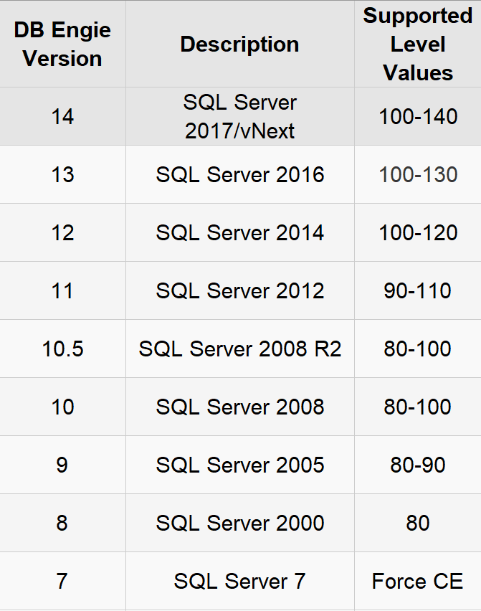
Task: Click the '80' value in SQL Server 2000 row
Action: click(x=418, y=523)
